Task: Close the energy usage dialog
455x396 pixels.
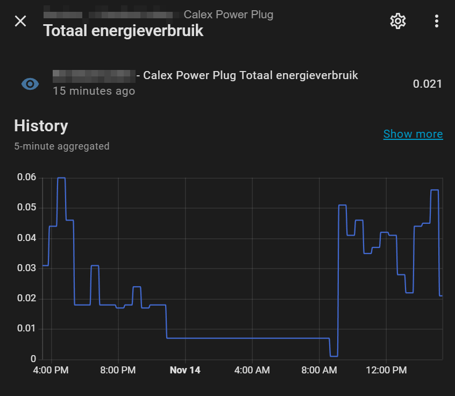Action: [x=20, y=22]
